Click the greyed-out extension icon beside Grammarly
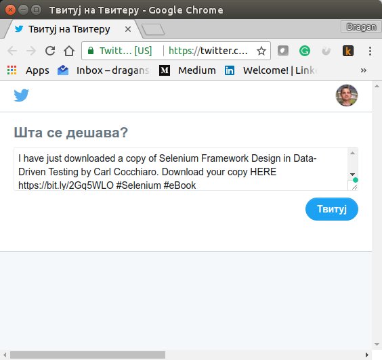Image resolution: width=382 pixels, height=360 pixels. [x=326, y=51]
